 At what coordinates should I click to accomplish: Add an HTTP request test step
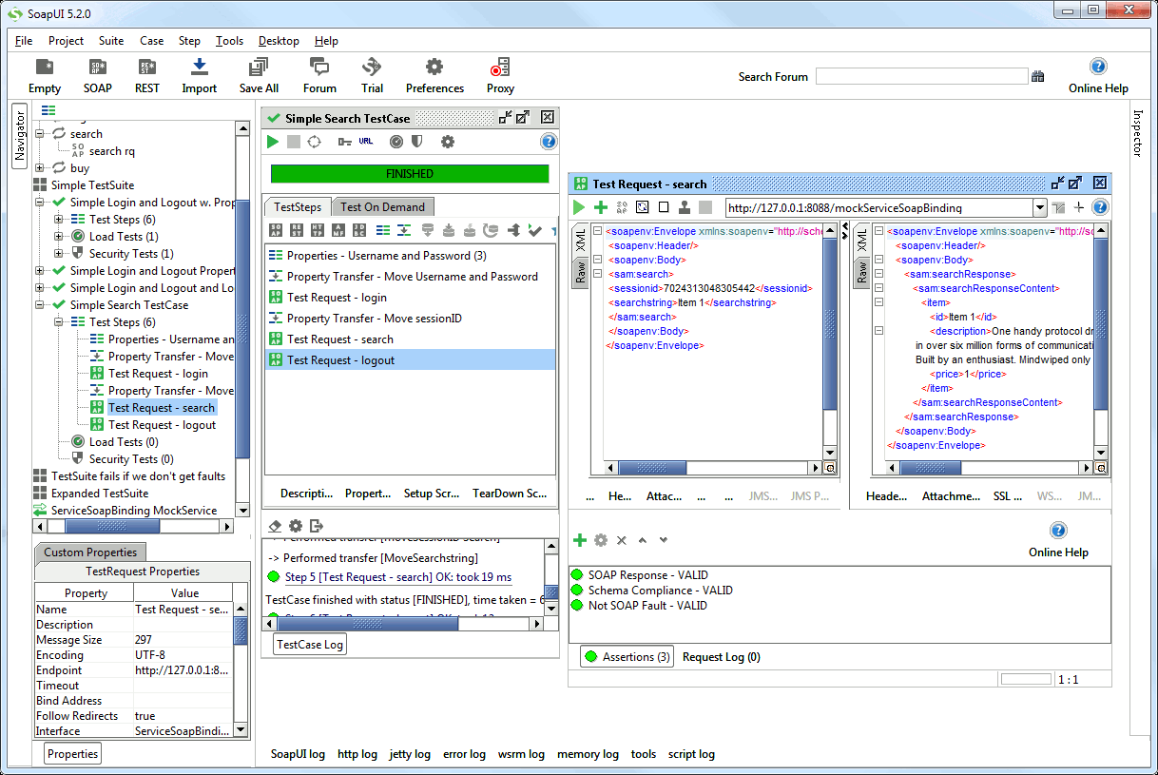(317, 230)
